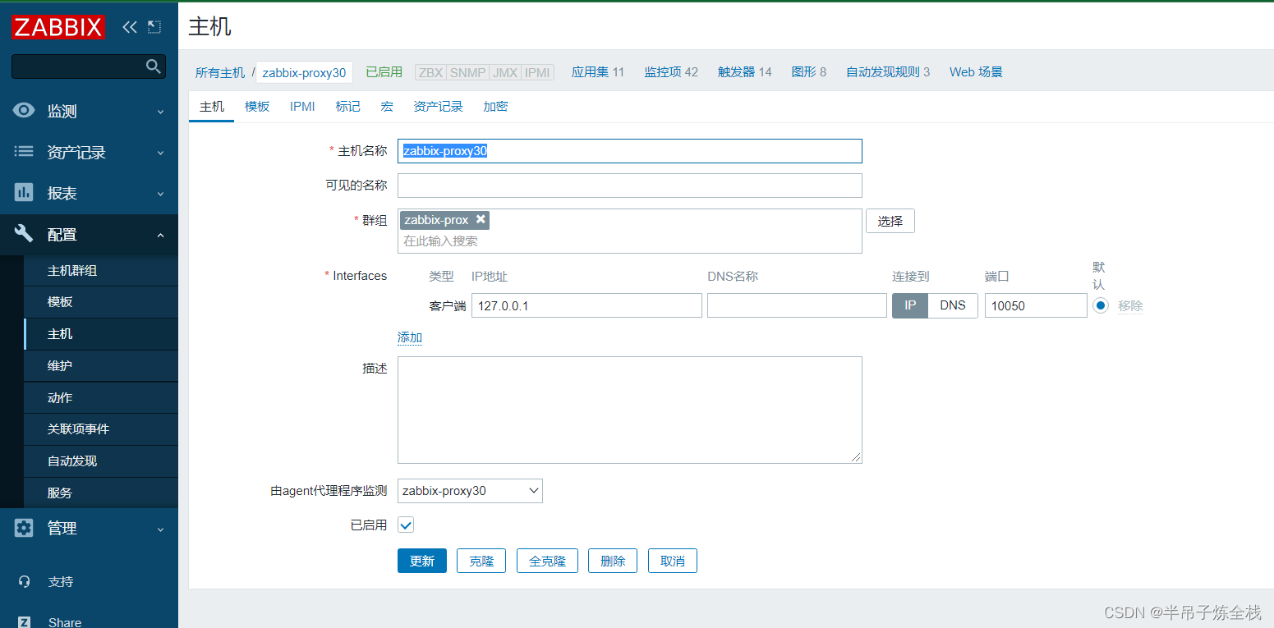Image resolution: width=1274 pixels, height=628 pixels.
Task: Click the 主机名称 input field
Action: (x=630, y=151)
